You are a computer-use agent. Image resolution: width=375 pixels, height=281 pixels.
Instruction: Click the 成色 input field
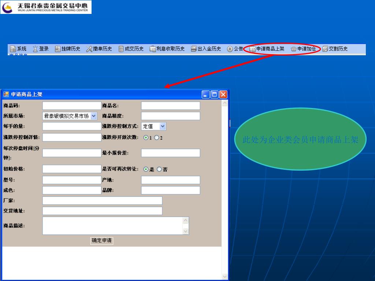pos(72,190)
